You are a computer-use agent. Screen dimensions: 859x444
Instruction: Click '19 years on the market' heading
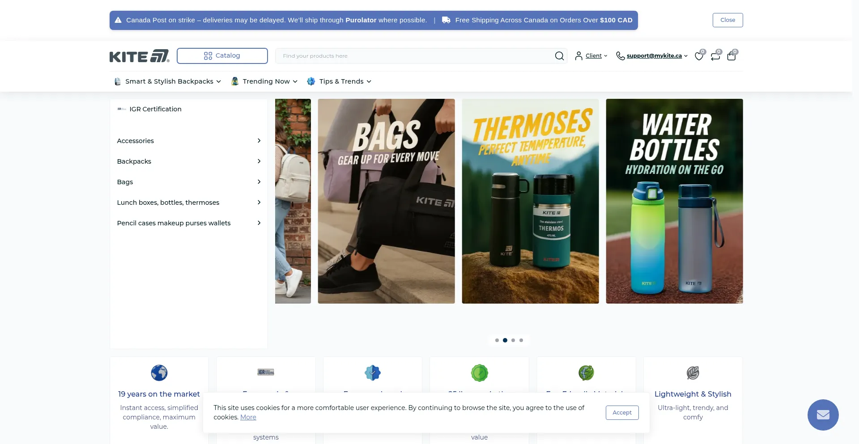click(159, 394)
